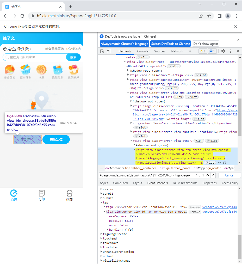
Task: Open Chrome profile avatar
Action: pos(228,16)
